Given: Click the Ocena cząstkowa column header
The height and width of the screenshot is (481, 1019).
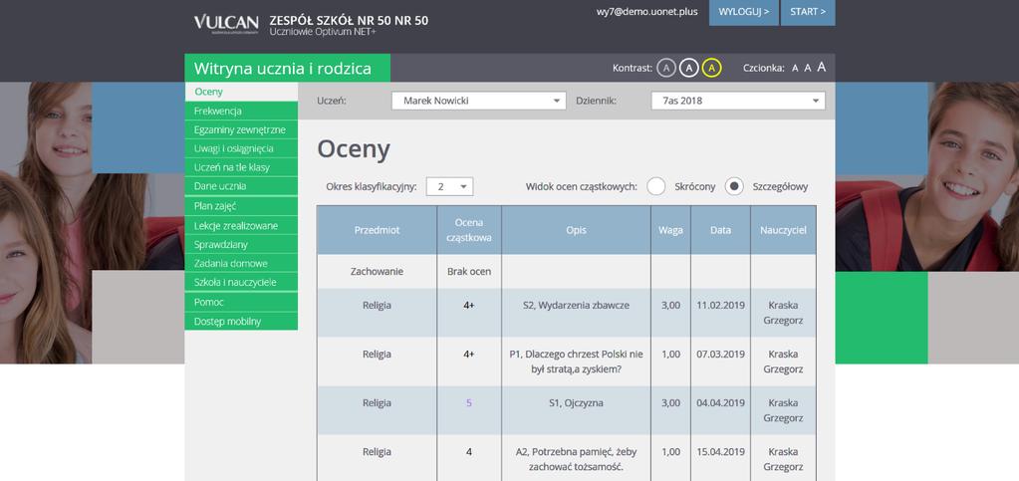Looking at the screenshot, I should pos(469,230).
